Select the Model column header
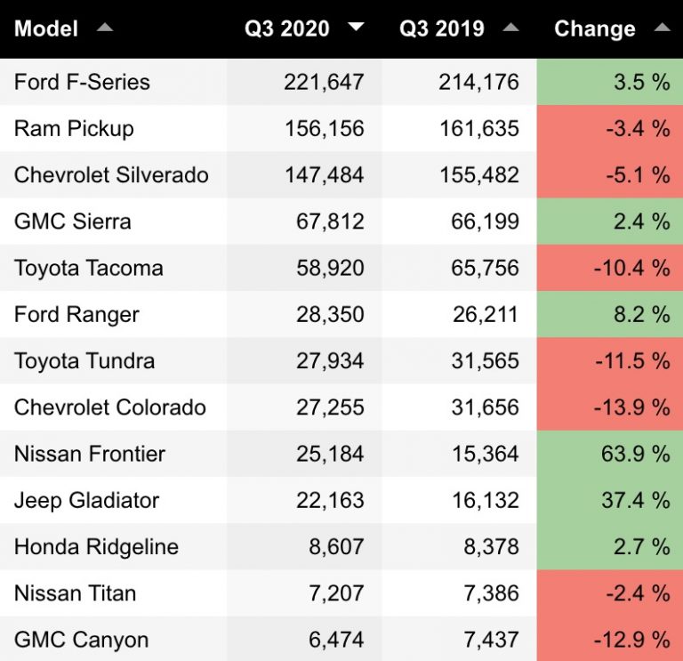683x661 pixels. point(46,28)
